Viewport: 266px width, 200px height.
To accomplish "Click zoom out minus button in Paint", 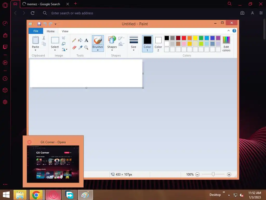I will pos(197,174).
